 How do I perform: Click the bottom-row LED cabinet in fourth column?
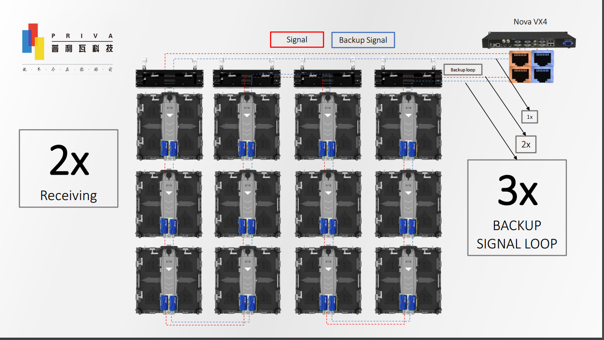tap(409, 280)
